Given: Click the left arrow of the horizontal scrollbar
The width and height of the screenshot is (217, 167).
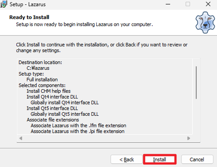Looking at the screenshot, I should (x=21, y=138).
